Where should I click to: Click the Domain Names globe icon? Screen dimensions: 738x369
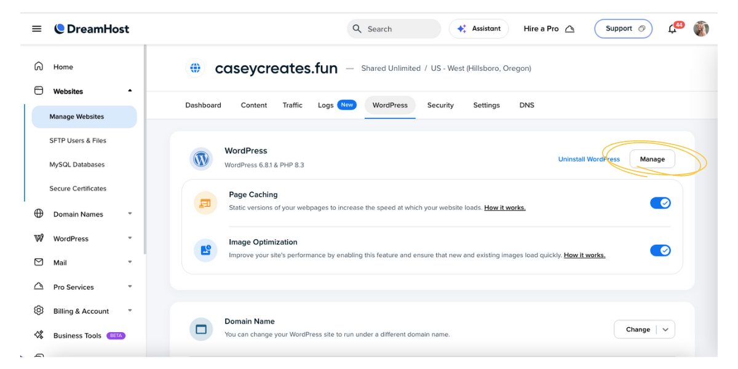tap(39, 213)
